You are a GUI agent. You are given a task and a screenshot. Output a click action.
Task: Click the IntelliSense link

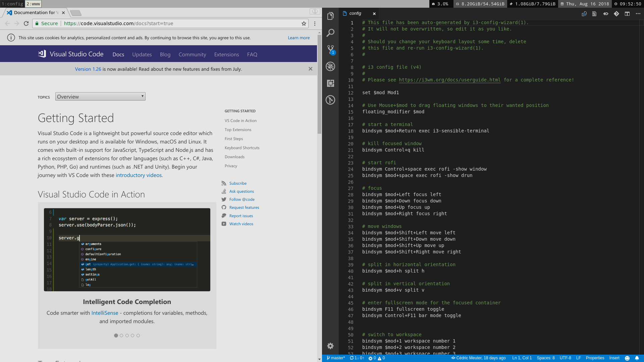105,313
